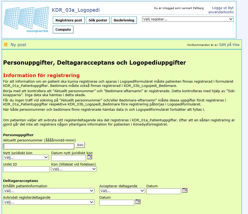Click the Logga ut link
This screenshot has width=248, height=214.
219,8
